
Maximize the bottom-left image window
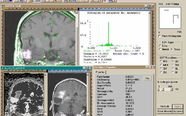[x=87, y=68]
